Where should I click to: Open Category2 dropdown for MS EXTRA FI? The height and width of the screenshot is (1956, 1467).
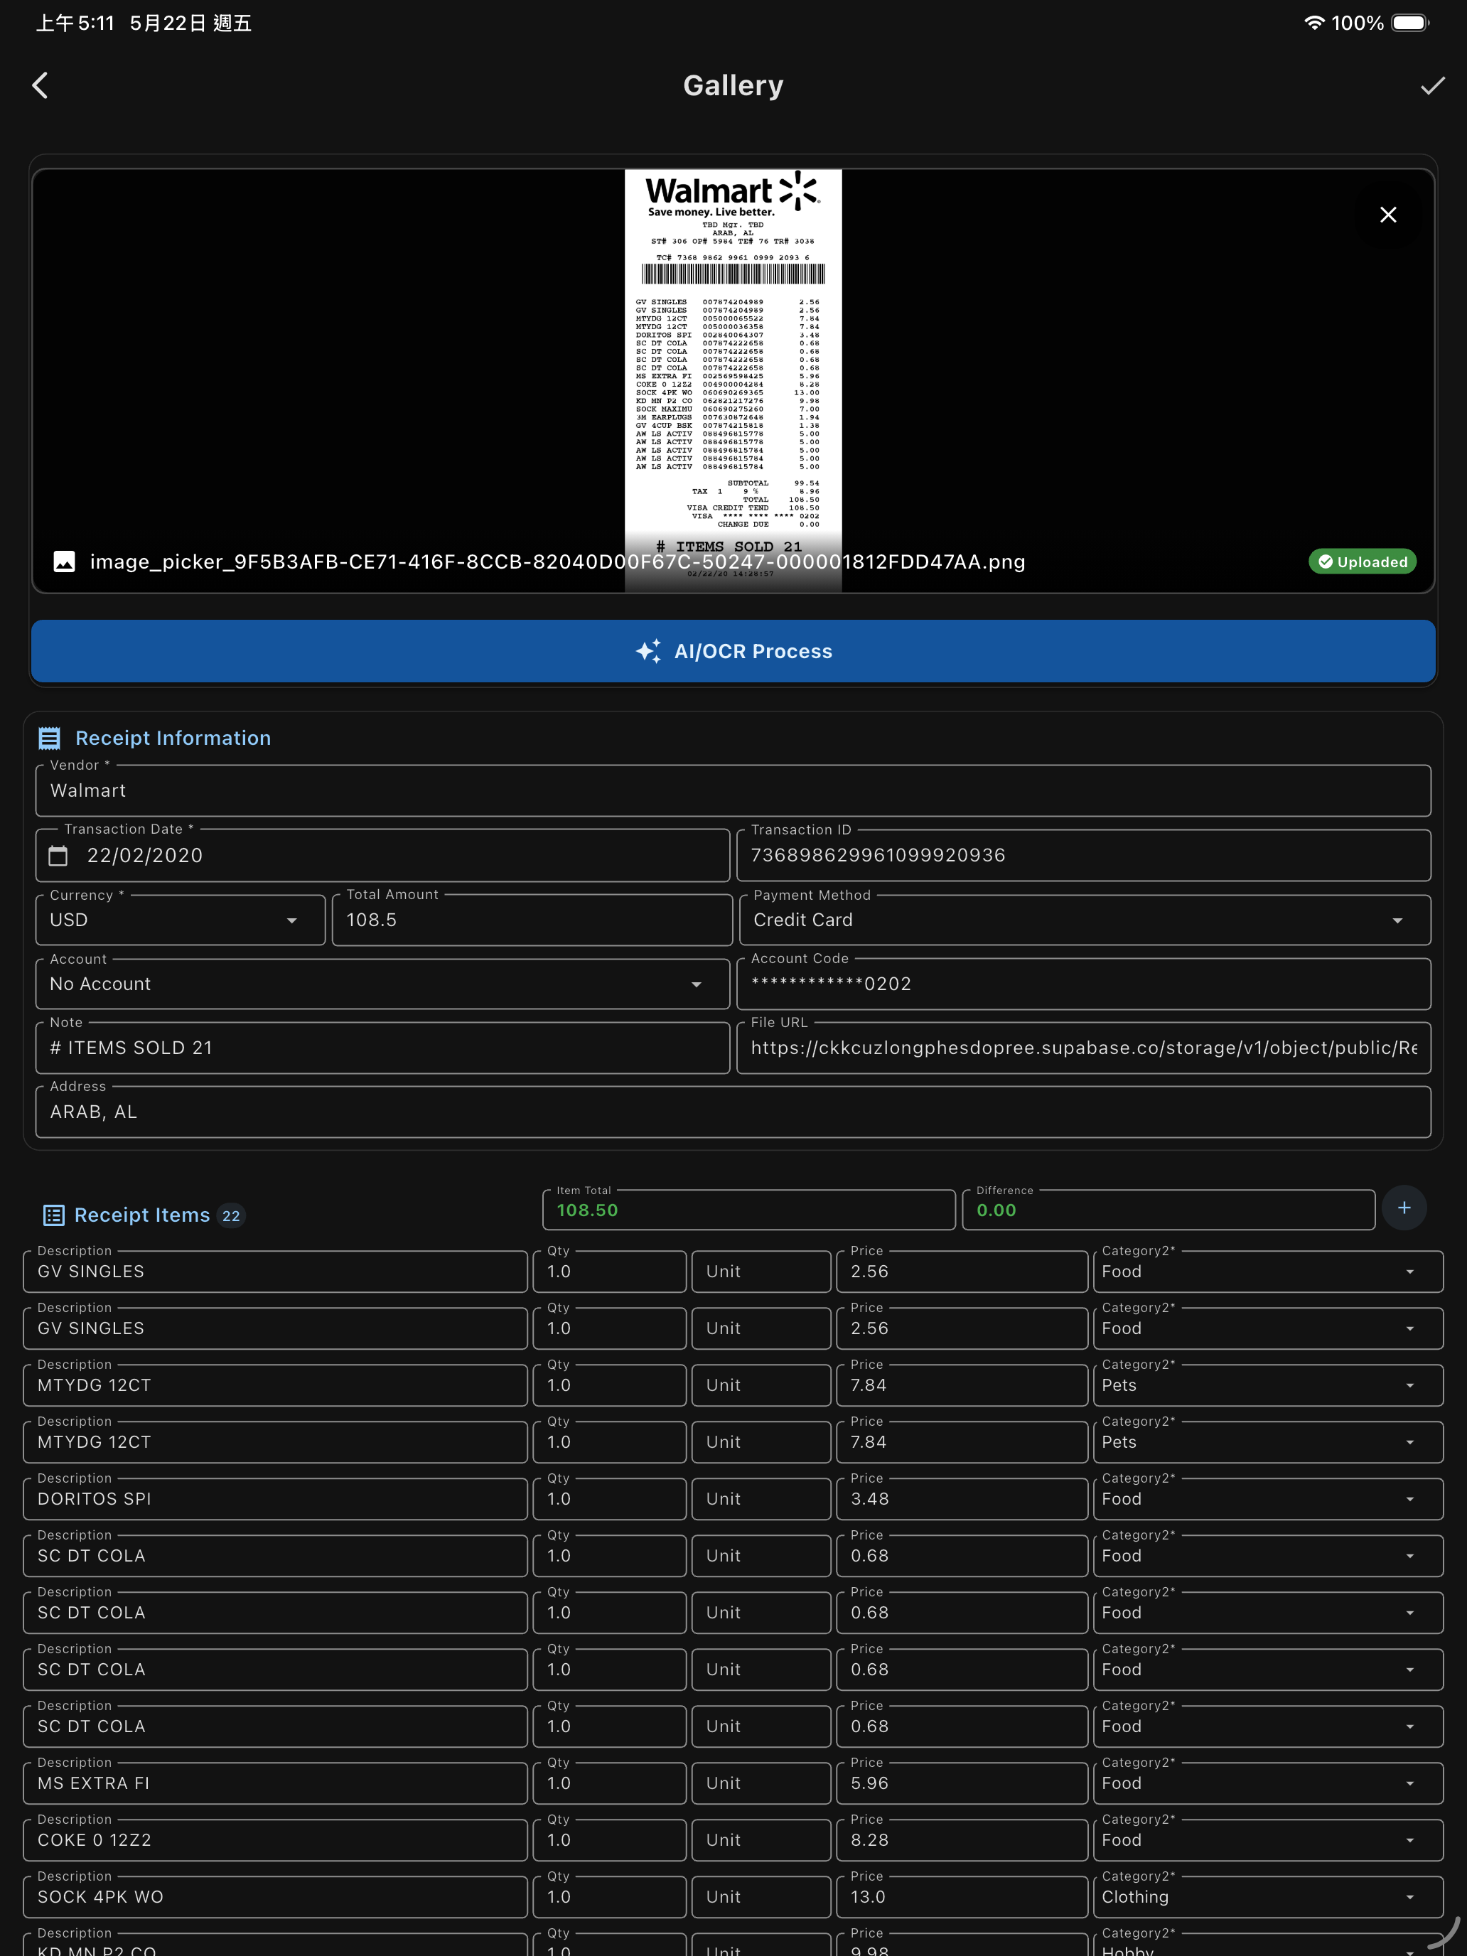[x=1268, y=1783]
